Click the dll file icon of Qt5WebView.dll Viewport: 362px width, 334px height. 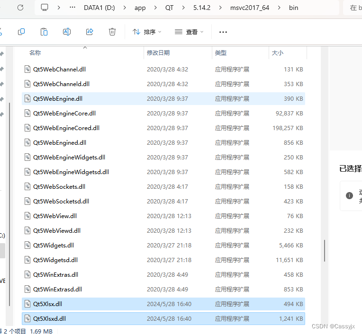pos(27,216)
